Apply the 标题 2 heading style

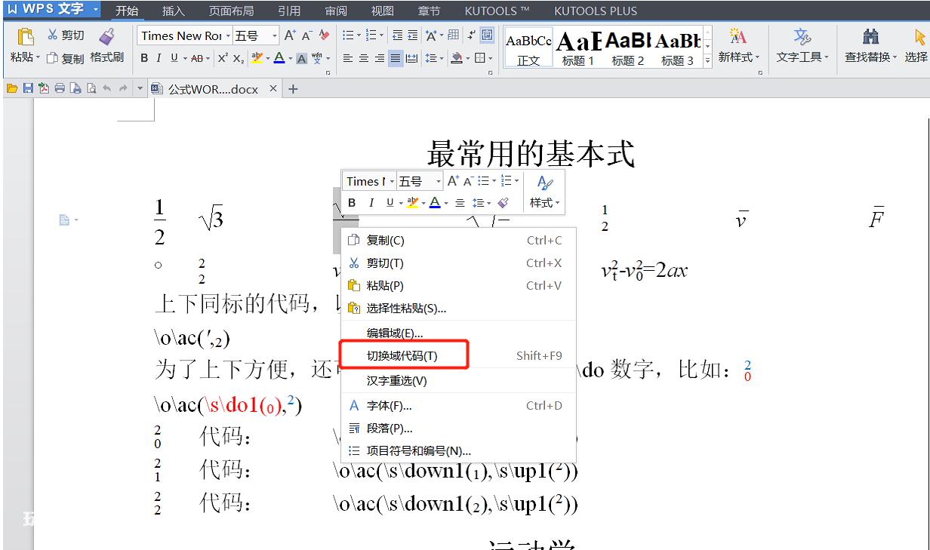click(628, 49)
